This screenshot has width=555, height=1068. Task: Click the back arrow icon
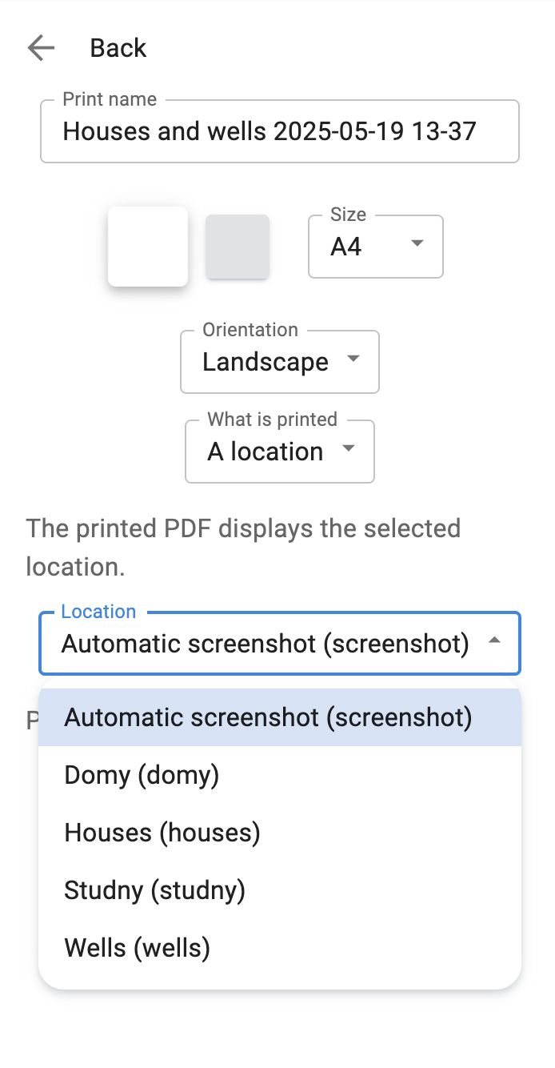pos(39,47)
